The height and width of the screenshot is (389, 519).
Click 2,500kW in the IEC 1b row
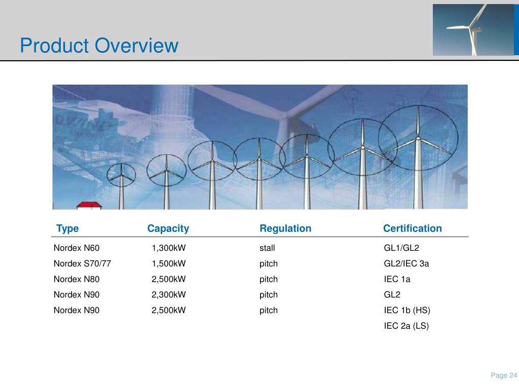pyautogui.click(x=168, y=310)
